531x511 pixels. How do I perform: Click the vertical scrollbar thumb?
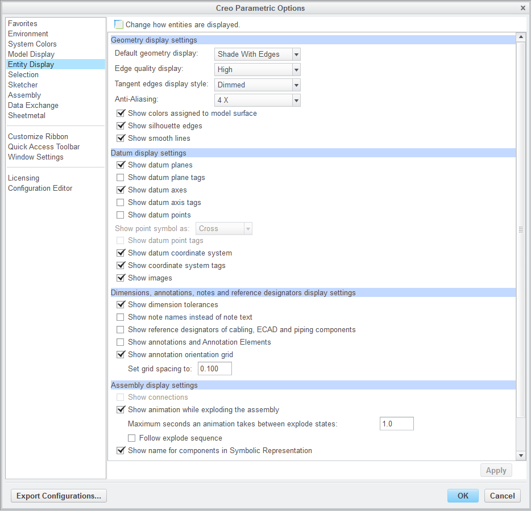point(521,229)
